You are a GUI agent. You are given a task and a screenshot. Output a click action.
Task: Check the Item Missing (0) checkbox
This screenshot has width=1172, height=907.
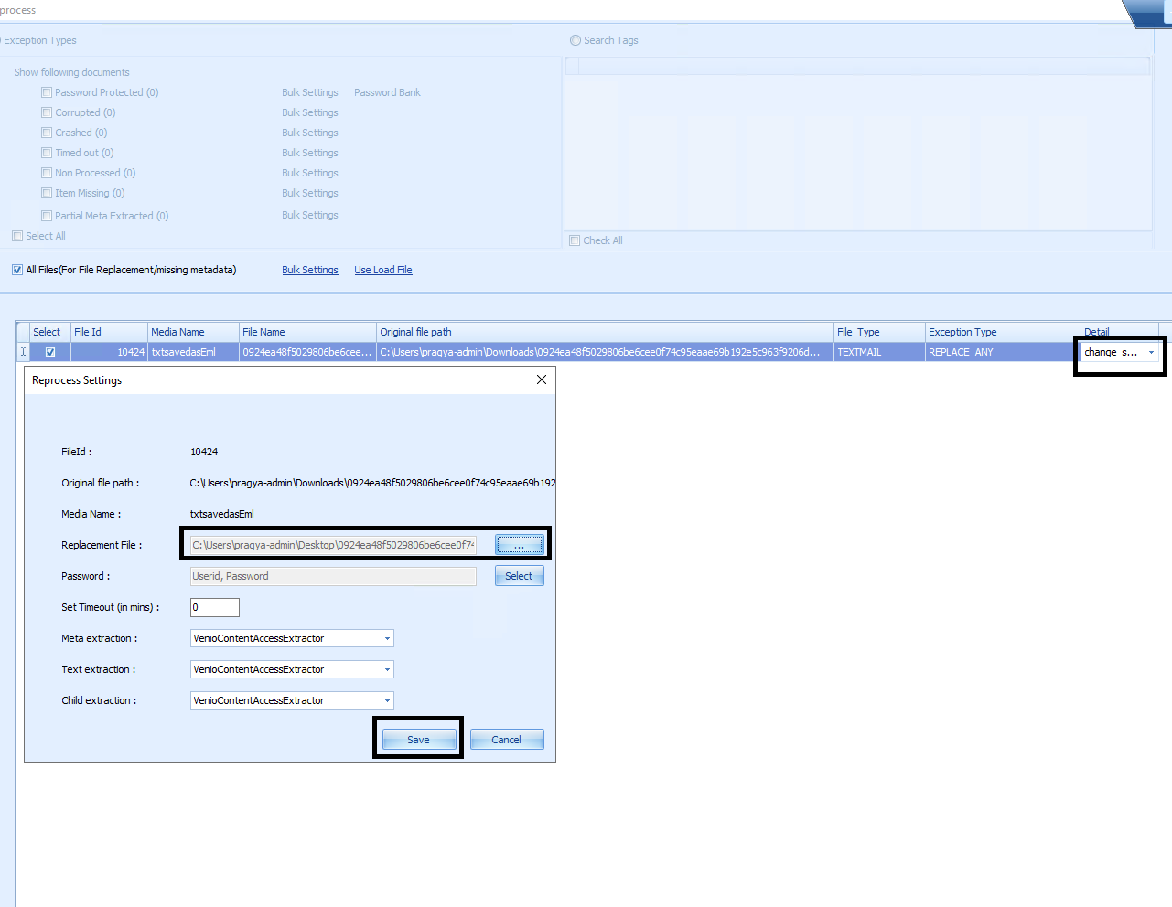(47, 193)
